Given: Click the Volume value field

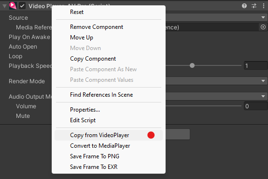Looking at the screenshot, I should tap(256, 106).
